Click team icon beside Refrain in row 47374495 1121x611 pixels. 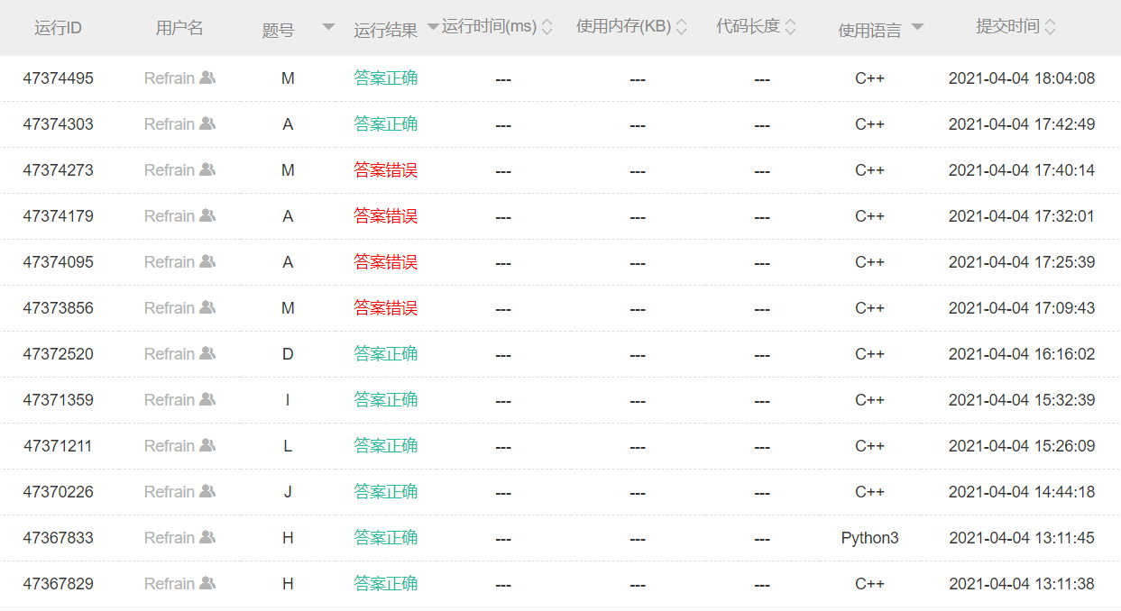(x=207, y=78)
